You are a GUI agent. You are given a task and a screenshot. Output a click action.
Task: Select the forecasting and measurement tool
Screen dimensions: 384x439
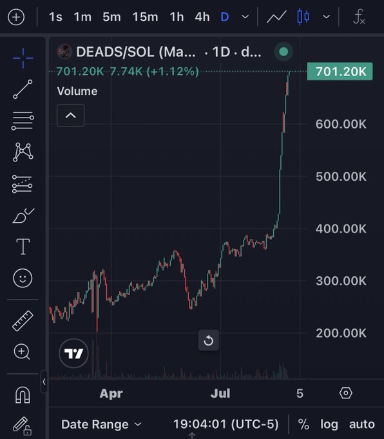23,184
